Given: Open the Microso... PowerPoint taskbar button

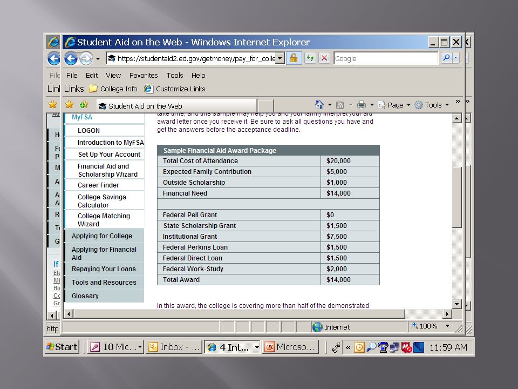Looking at the screenshot, I should click(291, 347).
